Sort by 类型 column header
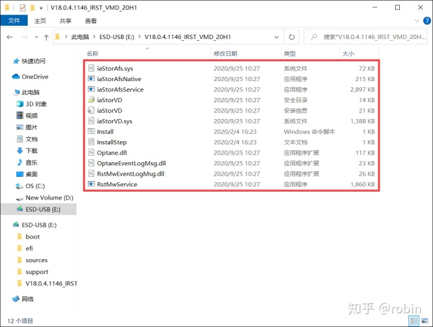The height and width of the screenshot is (327, 433). coord(290,53)
